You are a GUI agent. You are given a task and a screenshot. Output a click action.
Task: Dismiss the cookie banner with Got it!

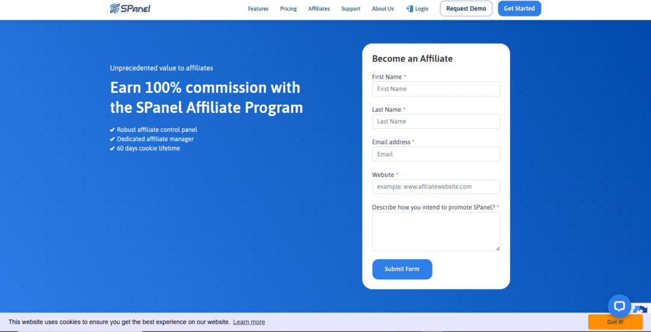click(x=615, y=322)
